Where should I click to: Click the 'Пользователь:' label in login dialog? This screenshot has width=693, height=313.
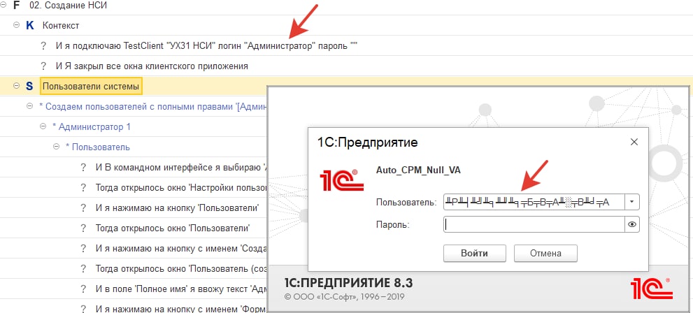406,202
